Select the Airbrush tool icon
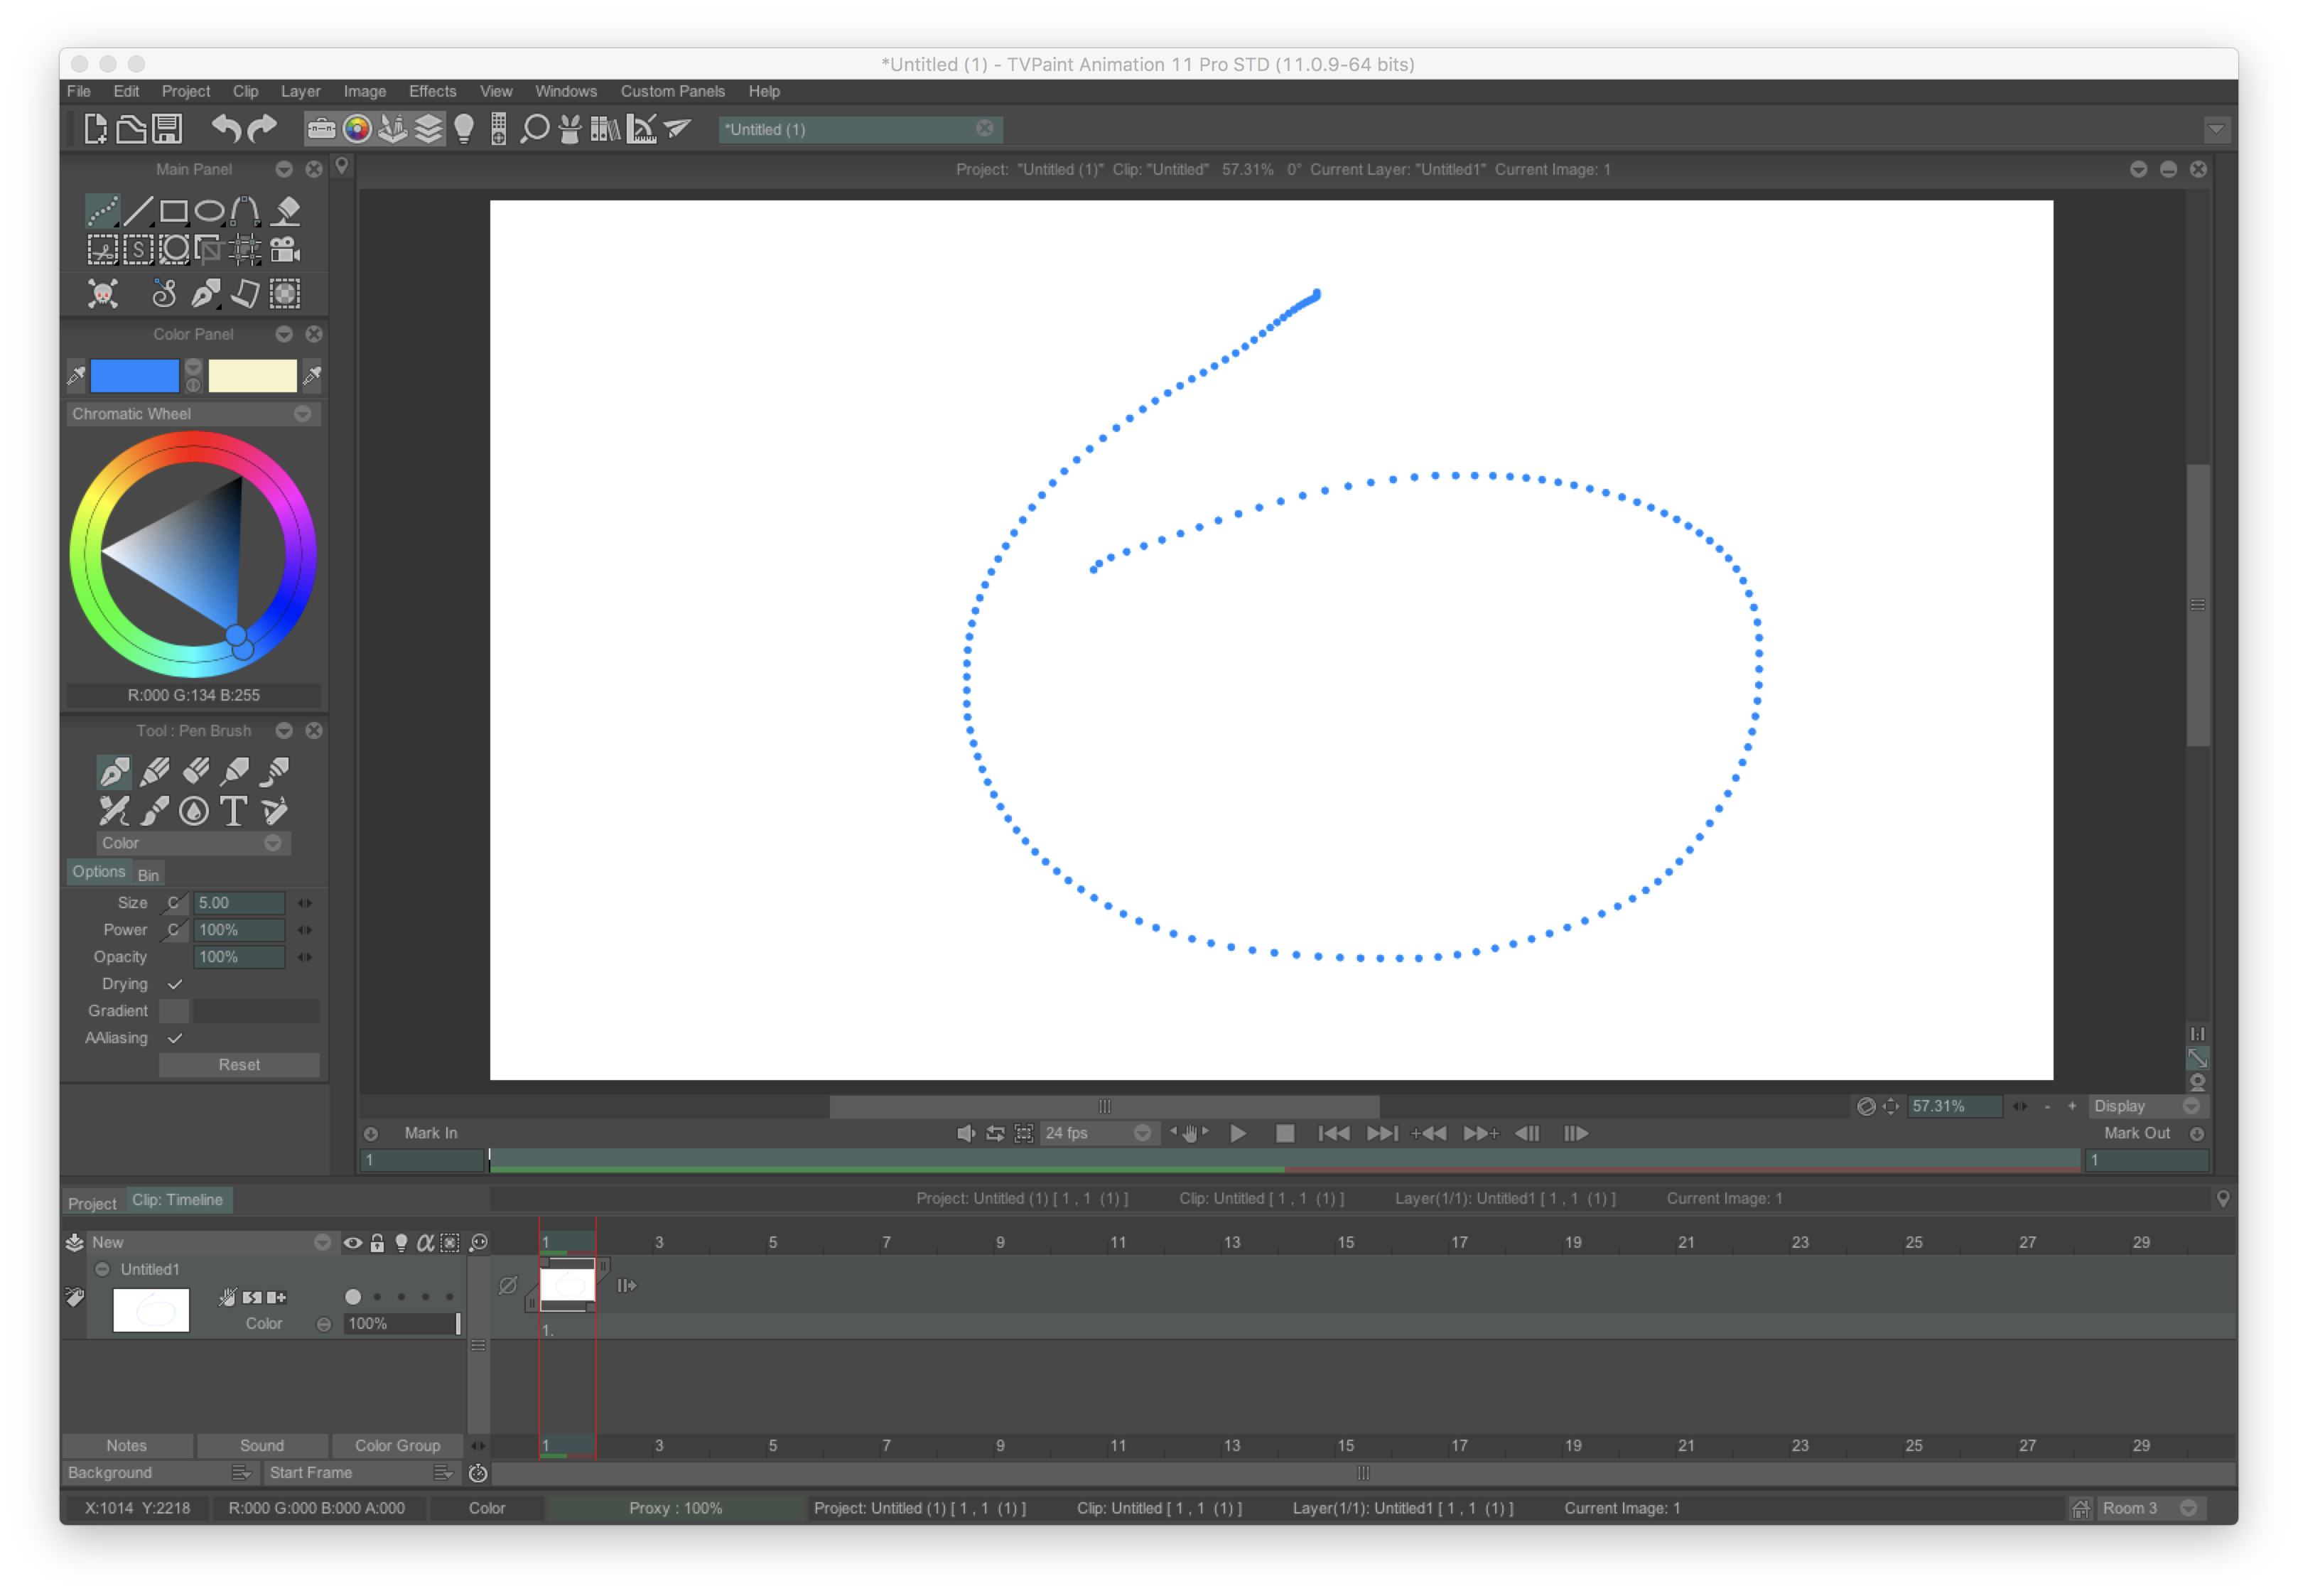Viewport: 2298px width, 1596px height. (114, 811)
